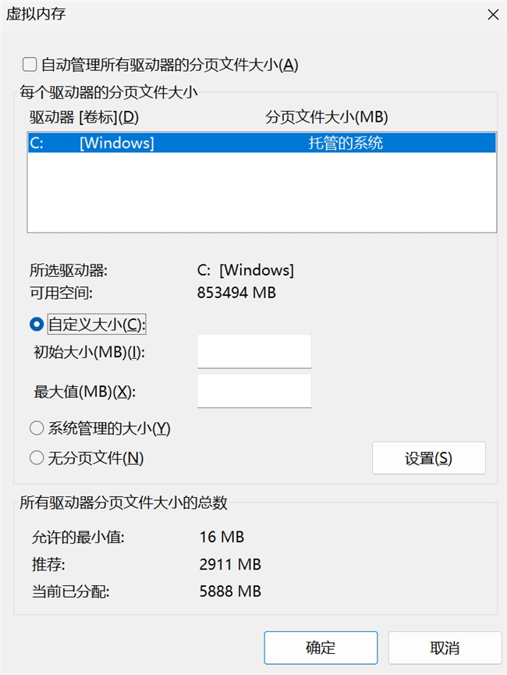Close the 虚拟内存 dialog window
The width and height of the screenshot is (507, 675).
pyautogui.click(x=492, y=15)
